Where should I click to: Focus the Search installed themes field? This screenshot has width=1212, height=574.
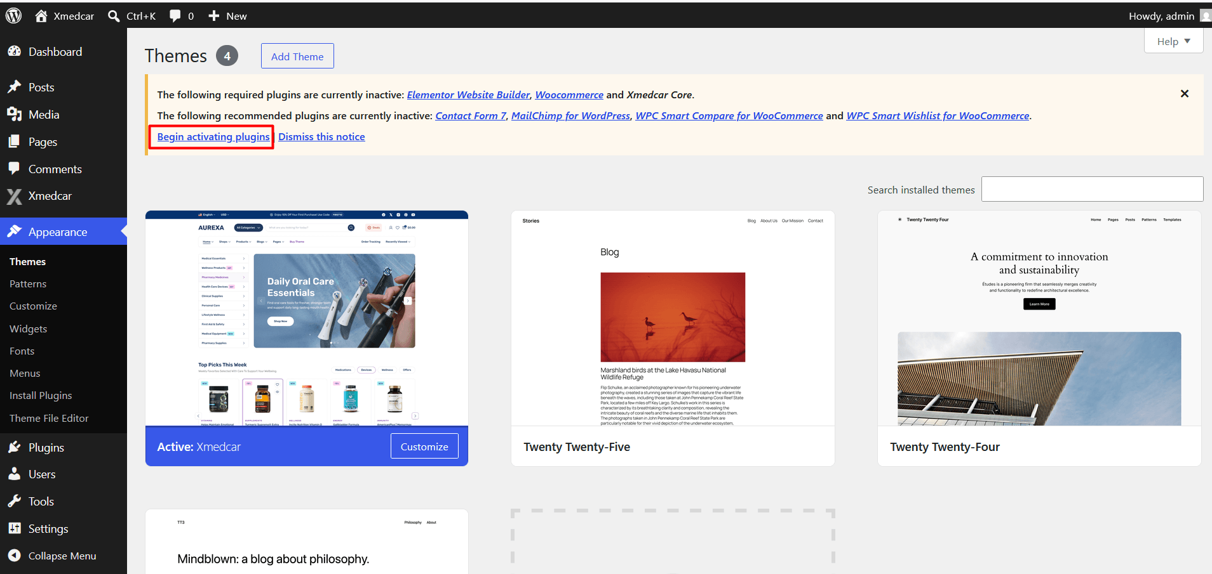(x=1092, y=189)
